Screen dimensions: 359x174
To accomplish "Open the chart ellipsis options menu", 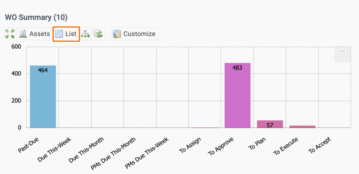I will [x=342, y=54].
